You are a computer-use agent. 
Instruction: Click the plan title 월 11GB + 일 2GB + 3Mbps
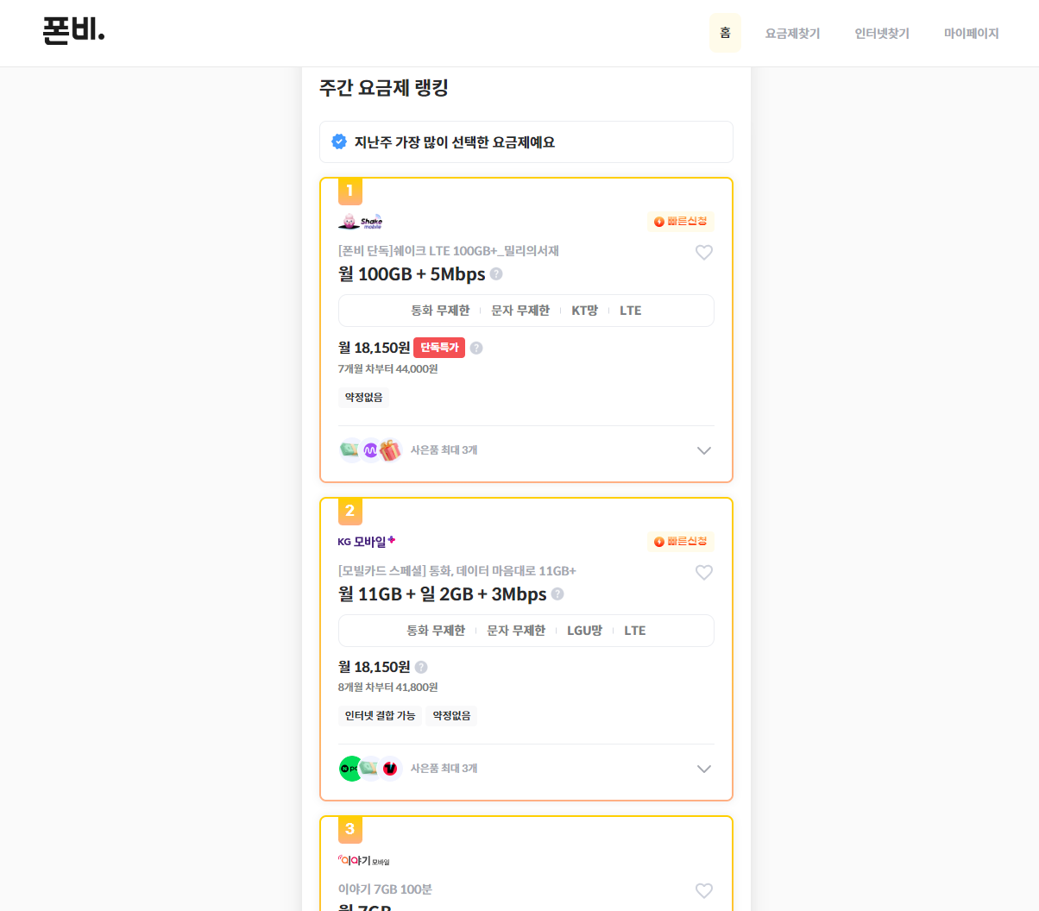pyautogui.click(x=443, y=594)
